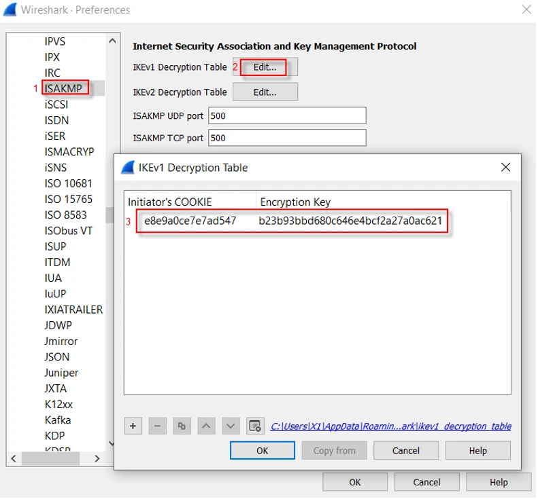Image resolution: width=538 pixels, height=499 pixels.
Task: Close the Wireshark Preferences window
Action: (x=526, y=10)
